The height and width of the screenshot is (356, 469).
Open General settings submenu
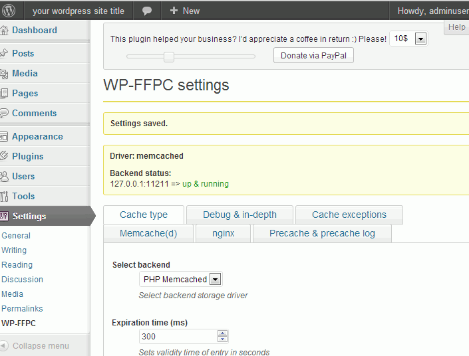tap(16, 236)
